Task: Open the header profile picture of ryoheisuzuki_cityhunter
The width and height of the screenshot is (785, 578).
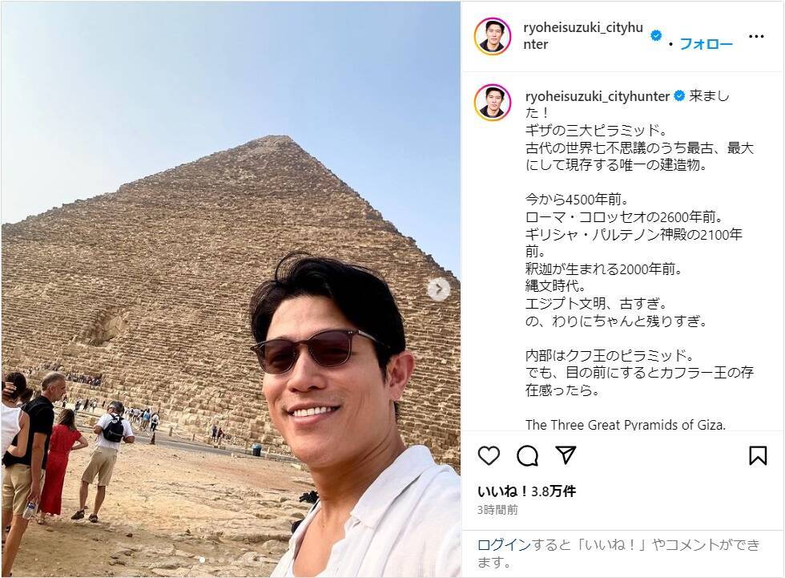Action: (x=493, y=36)
